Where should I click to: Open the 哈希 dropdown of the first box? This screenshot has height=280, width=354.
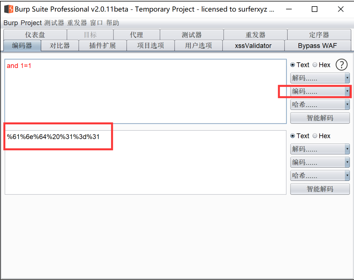point(320,105)
